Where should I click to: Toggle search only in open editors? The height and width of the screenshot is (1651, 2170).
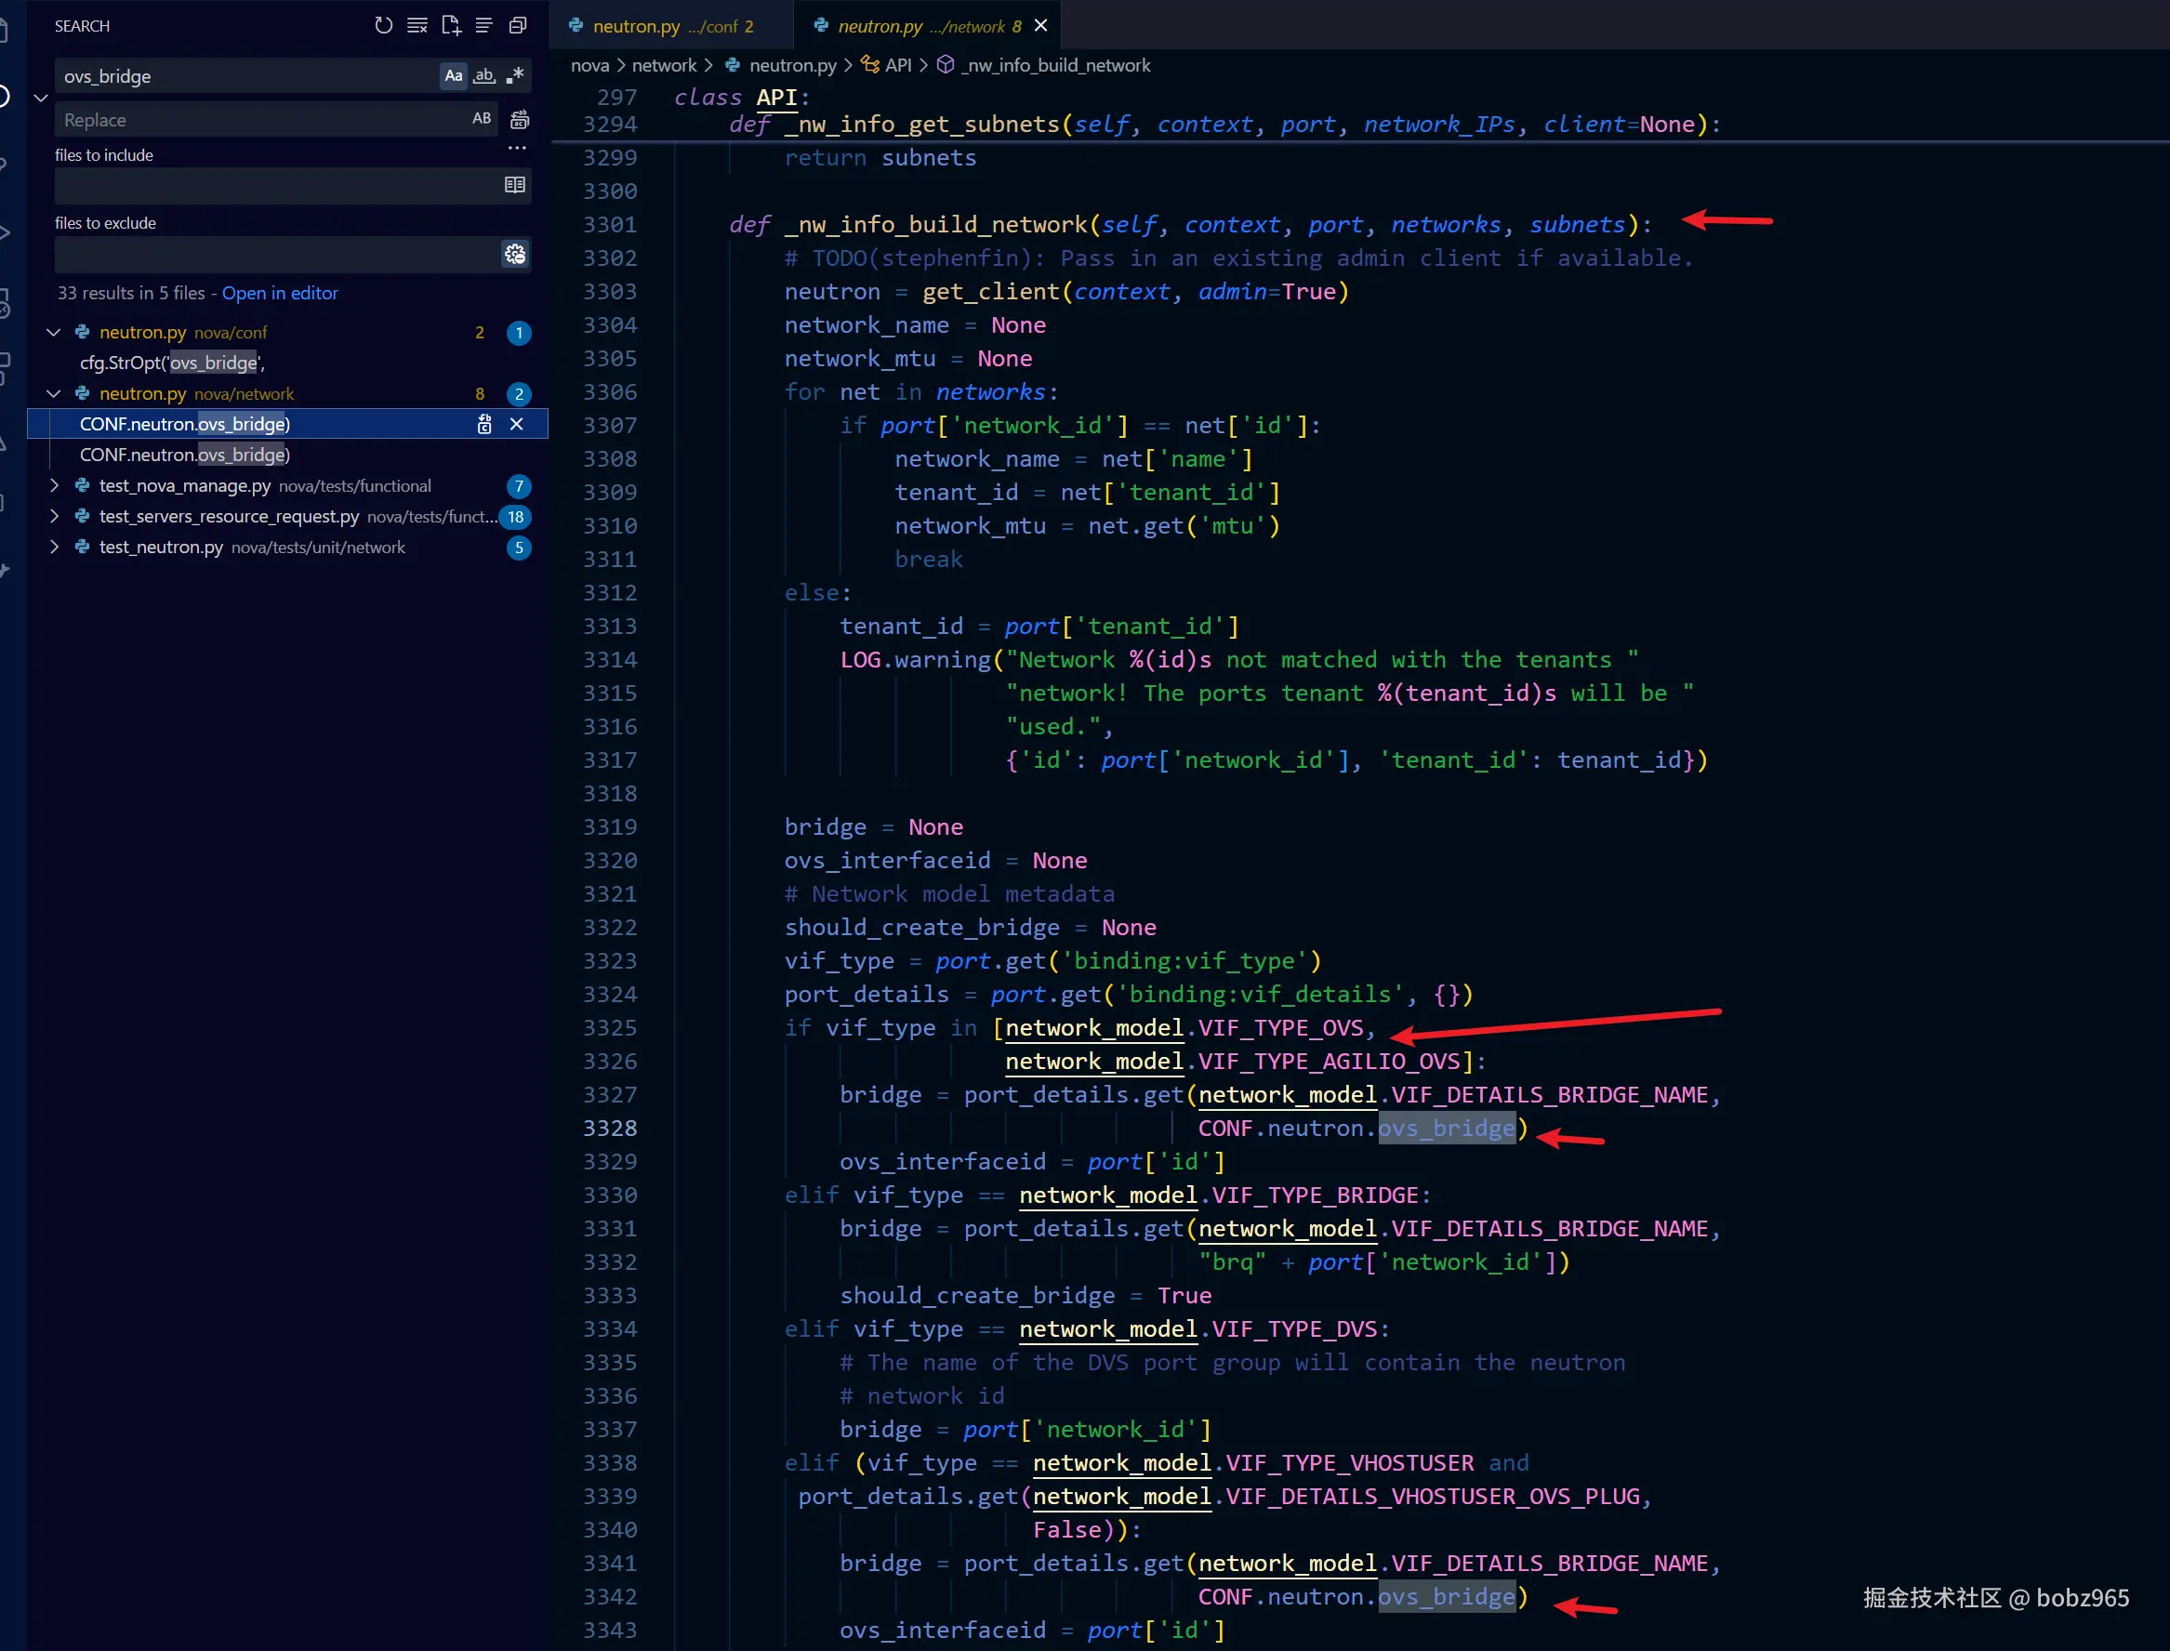(515, 185)
